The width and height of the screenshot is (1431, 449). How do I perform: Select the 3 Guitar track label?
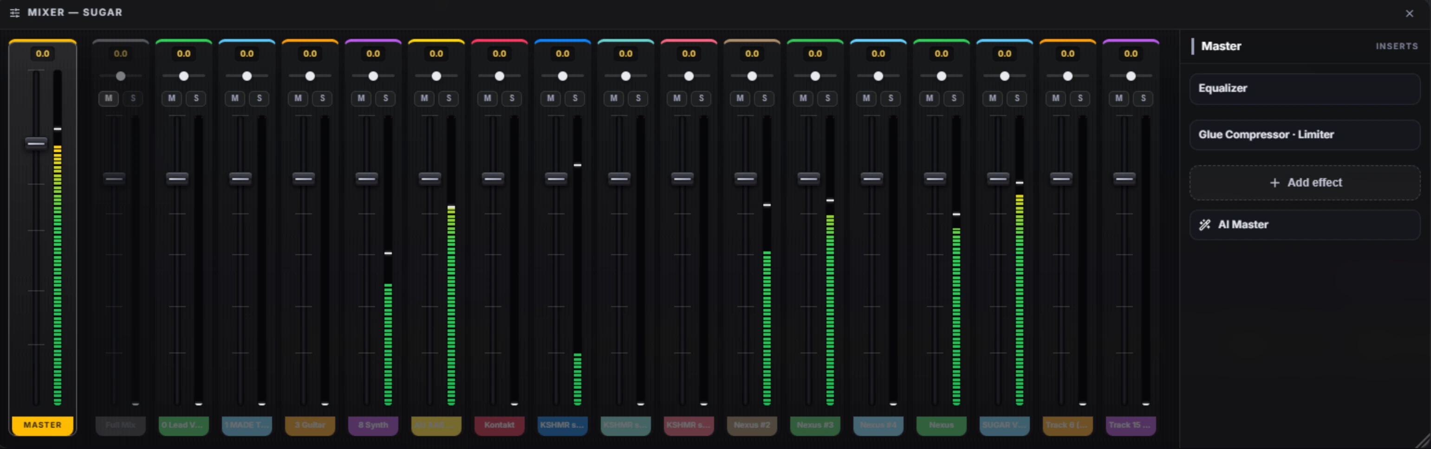click(310, 425)
